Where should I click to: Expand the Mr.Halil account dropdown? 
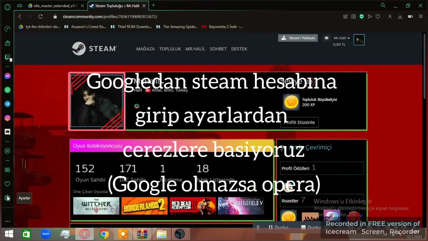coord(342,38)
